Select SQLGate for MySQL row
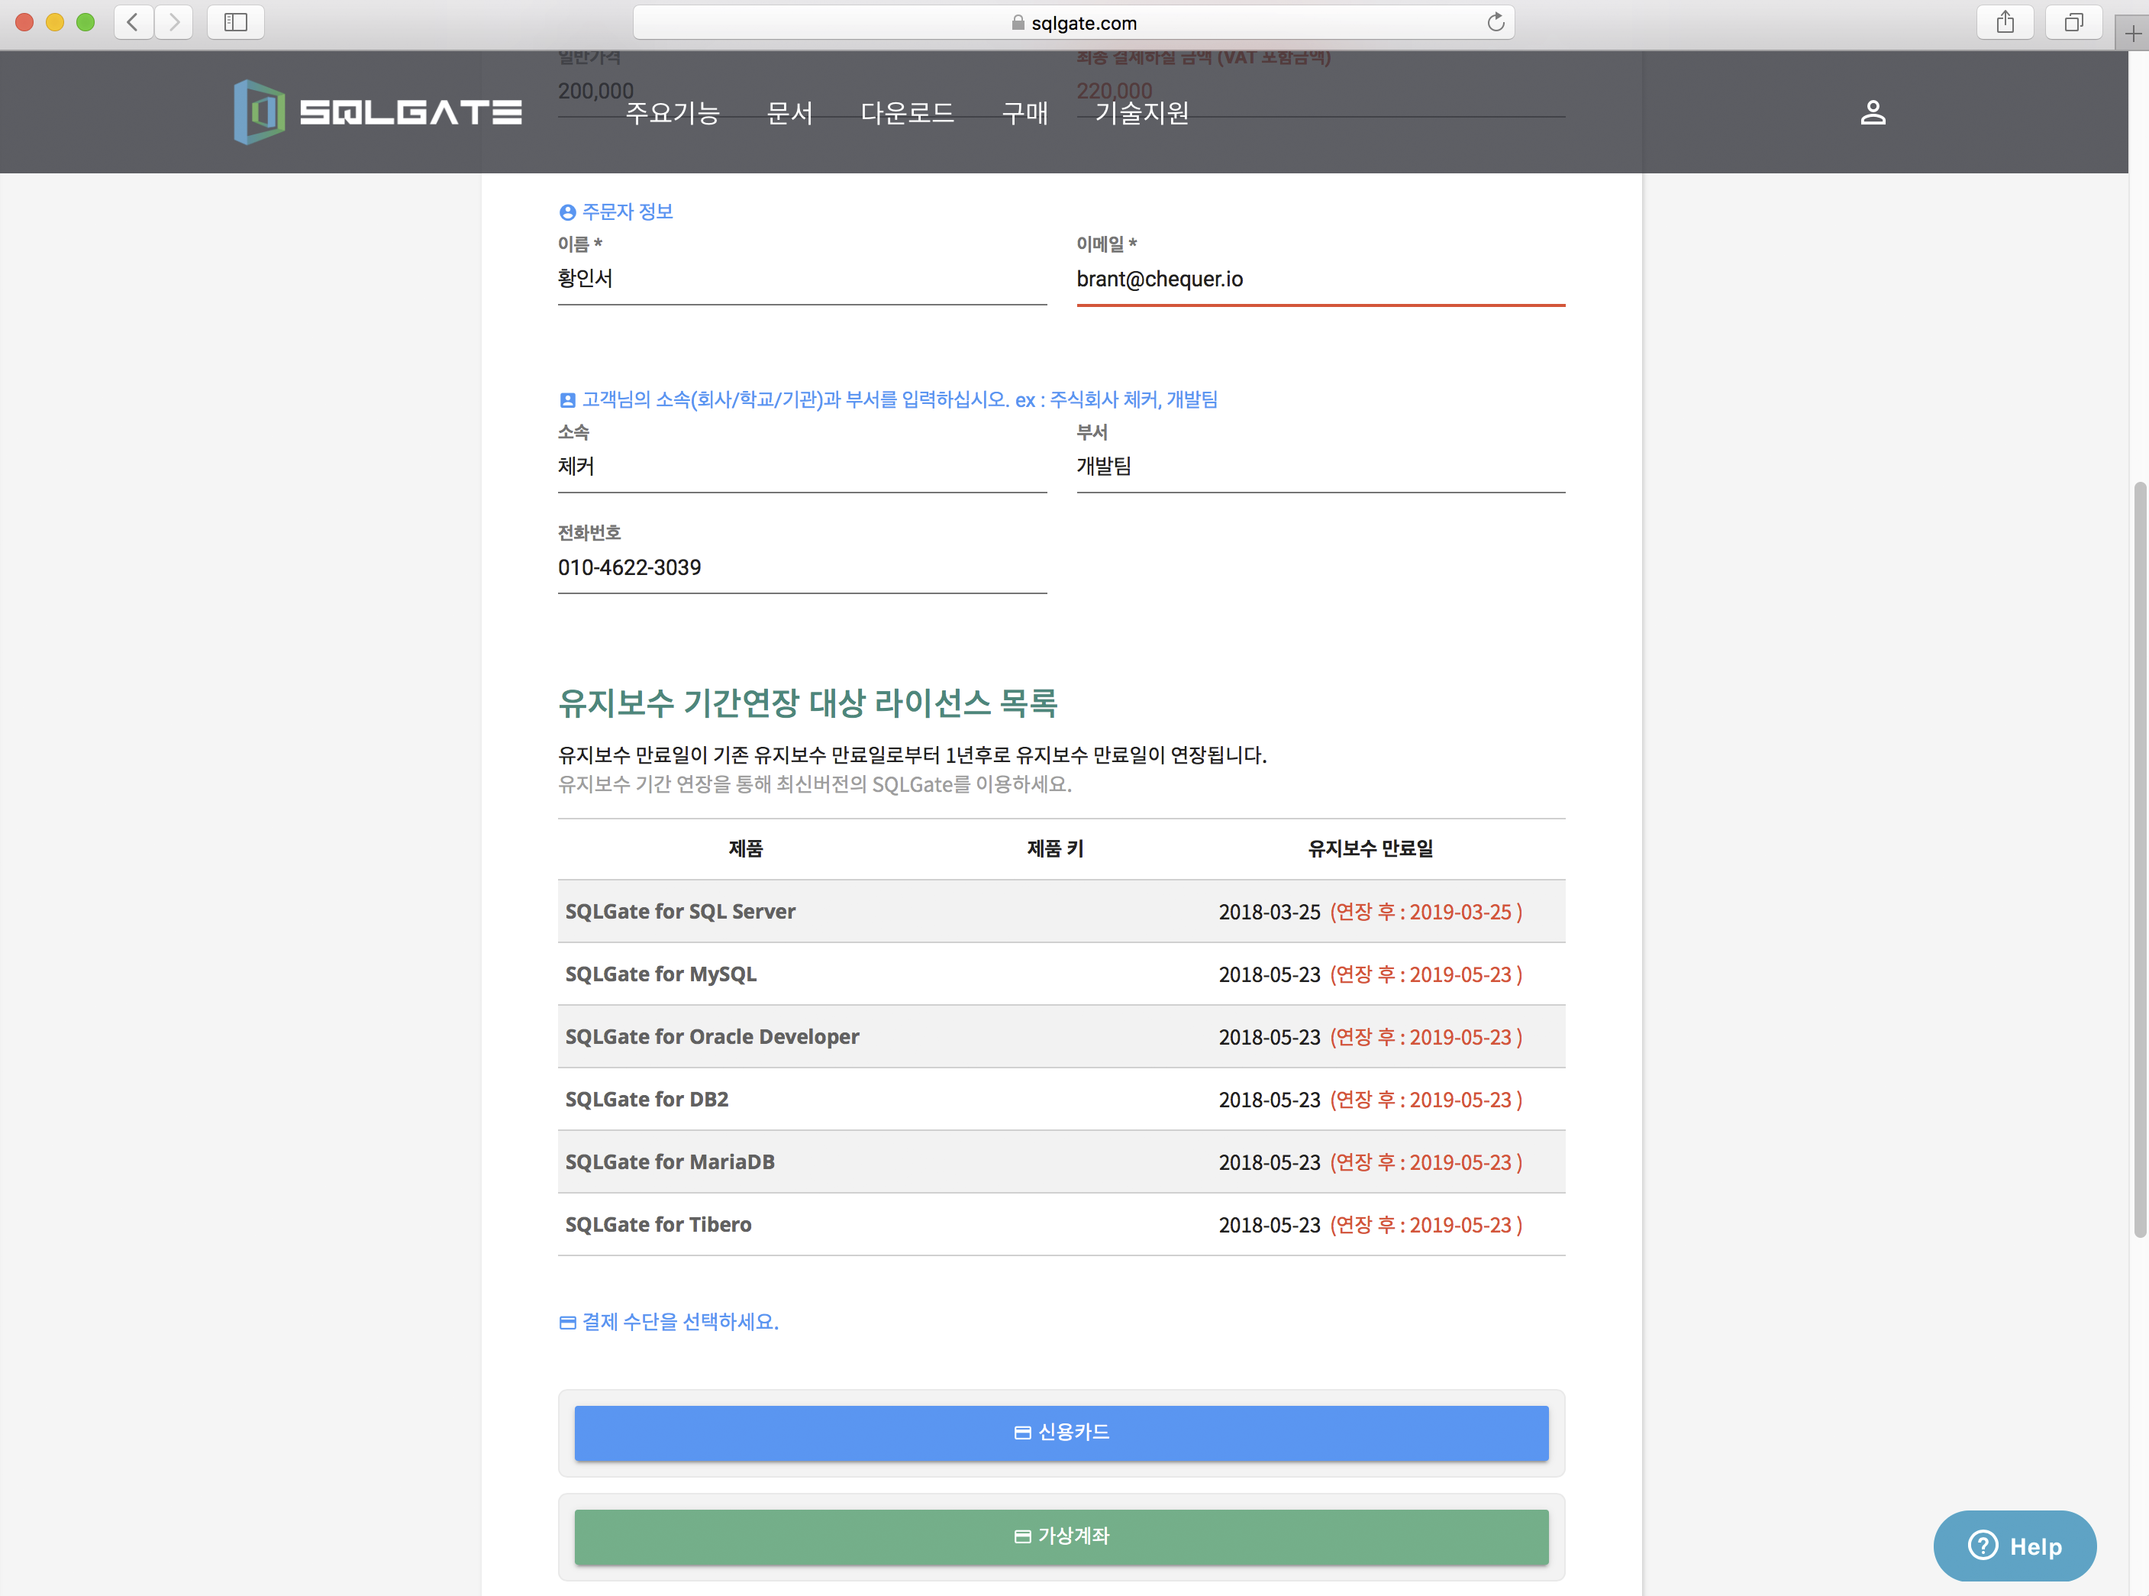 point(1061,974)
